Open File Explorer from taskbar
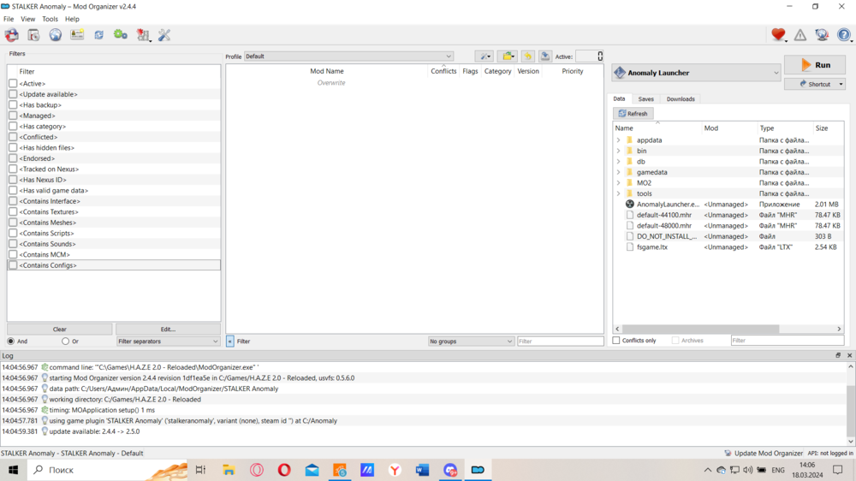The height and width of the screenshot is (481, 856). click(229, 470)
